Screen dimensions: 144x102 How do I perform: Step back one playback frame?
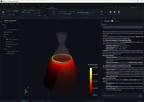pos(85,14)
